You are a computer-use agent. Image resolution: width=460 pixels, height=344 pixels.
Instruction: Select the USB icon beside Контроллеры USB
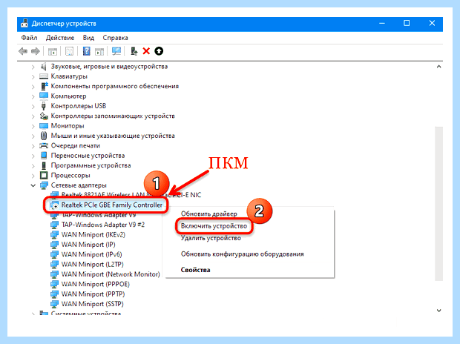tap(44, 106)
